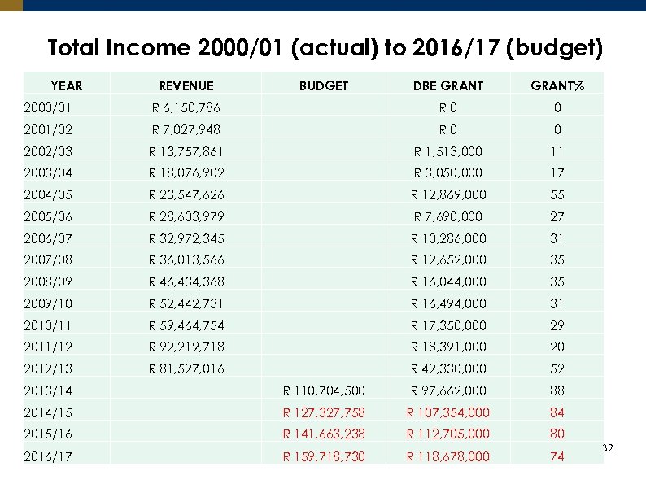Select grant value R 12,652,000
646x484 pixels.
coord(447,260)
